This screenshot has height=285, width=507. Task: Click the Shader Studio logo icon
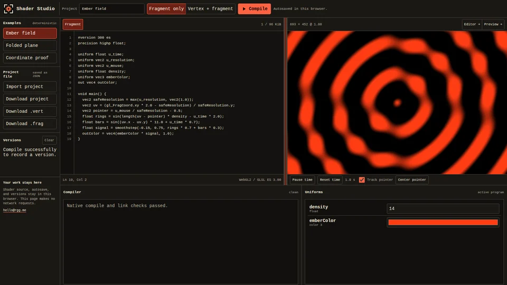8,9
